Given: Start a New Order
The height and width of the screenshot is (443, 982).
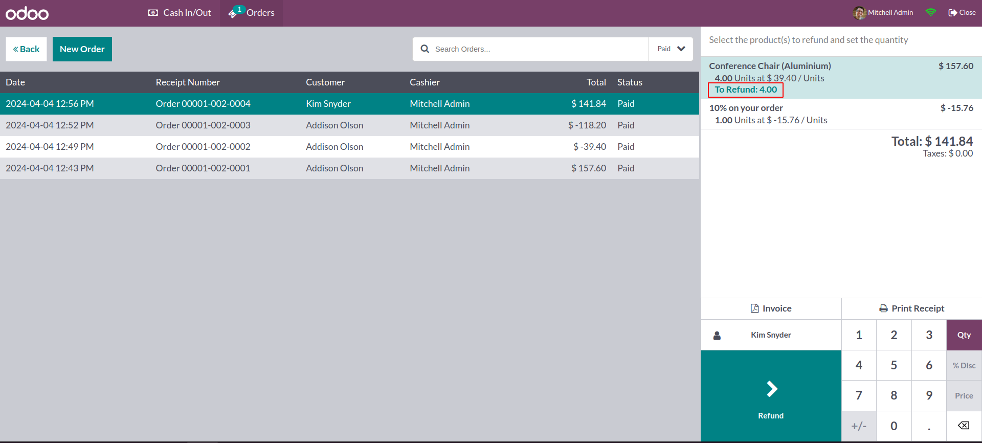Looking at the screenshot, I should [82, 49].
